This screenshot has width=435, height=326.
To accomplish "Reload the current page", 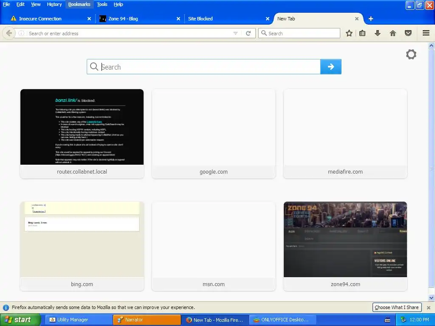I will pos(248,33).
